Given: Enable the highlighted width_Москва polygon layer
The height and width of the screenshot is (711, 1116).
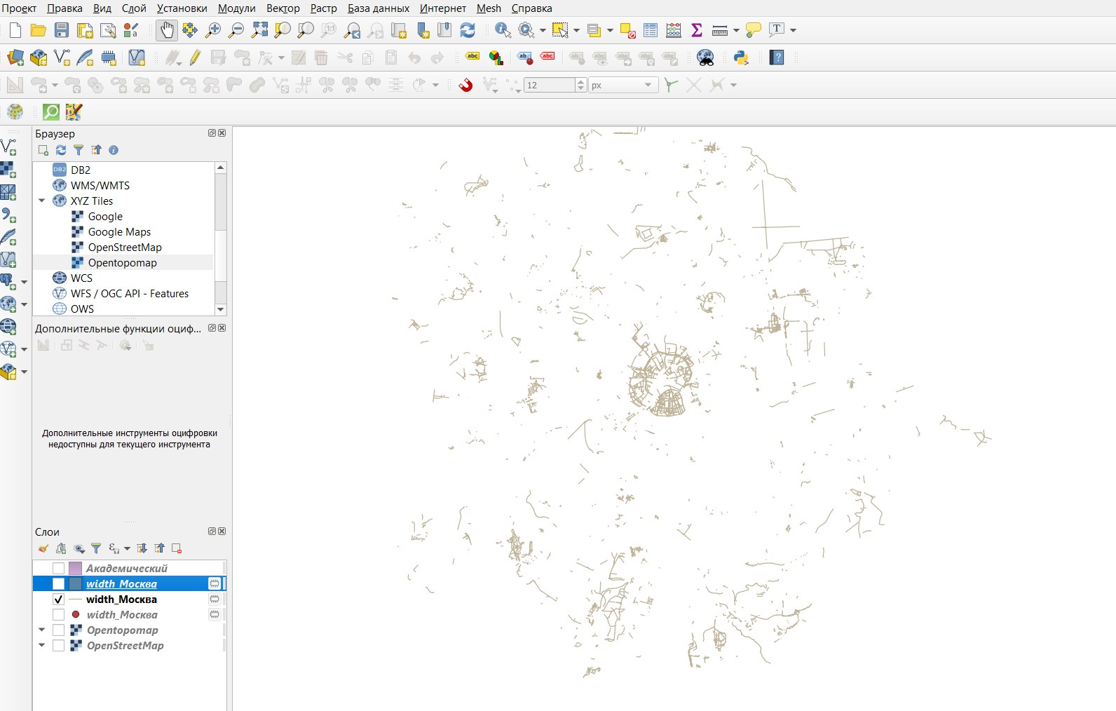Looking at the screenshot, I should (58, 584).
